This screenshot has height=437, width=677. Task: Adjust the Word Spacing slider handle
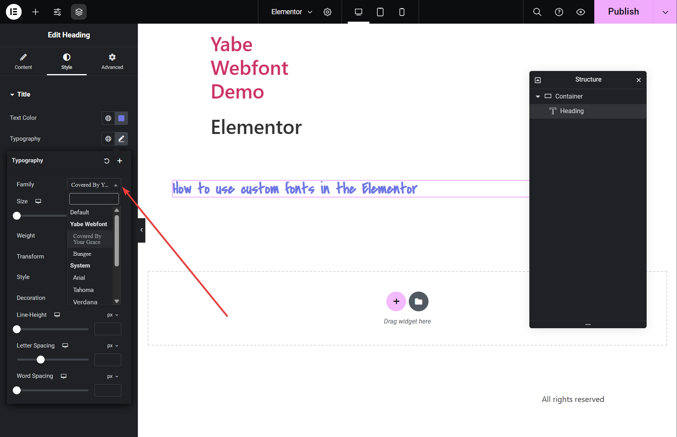(17, 391)
